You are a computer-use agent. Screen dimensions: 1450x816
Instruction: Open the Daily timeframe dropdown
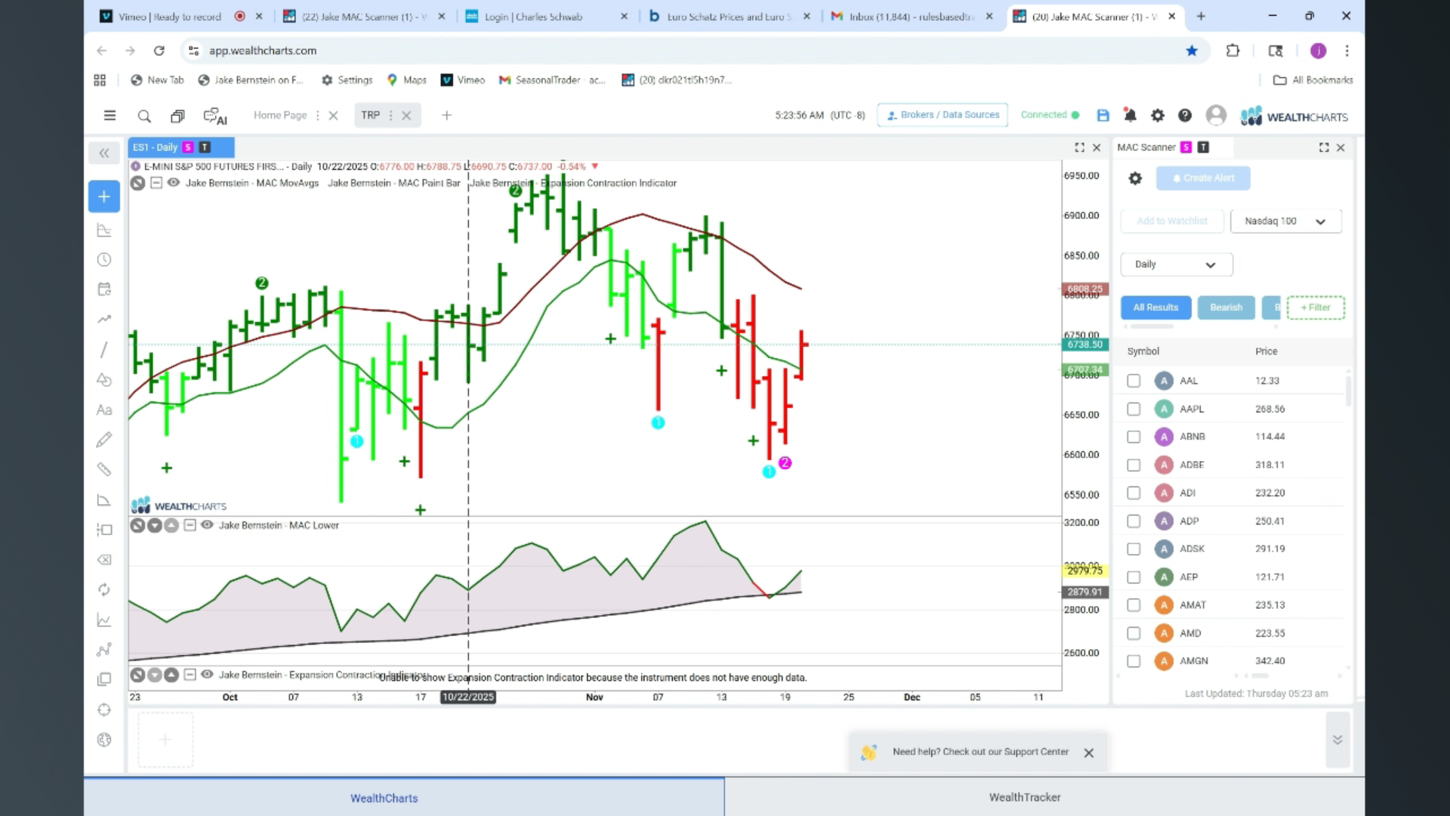point(1177,264)
